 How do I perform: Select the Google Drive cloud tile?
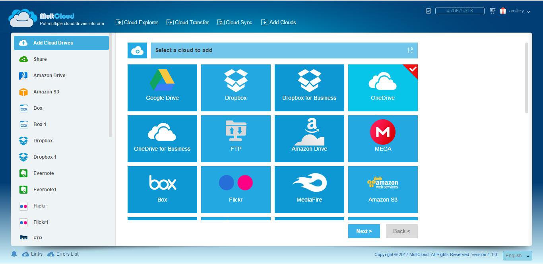[x=162, y=88]
